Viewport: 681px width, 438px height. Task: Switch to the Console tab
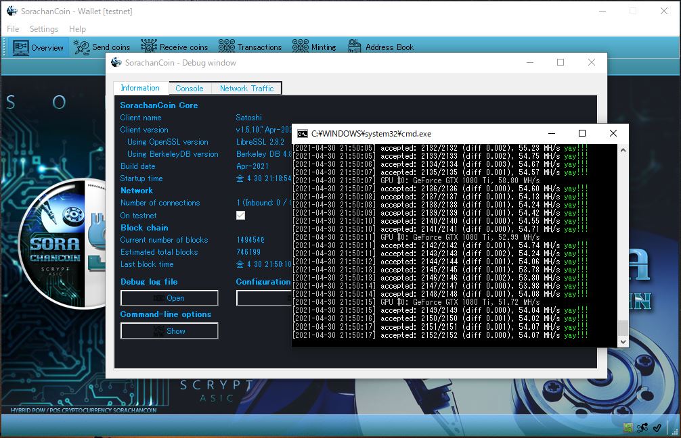coord(190,89)
